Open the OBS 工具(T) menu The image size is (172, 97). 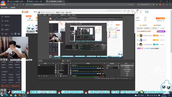click(69, 15)
